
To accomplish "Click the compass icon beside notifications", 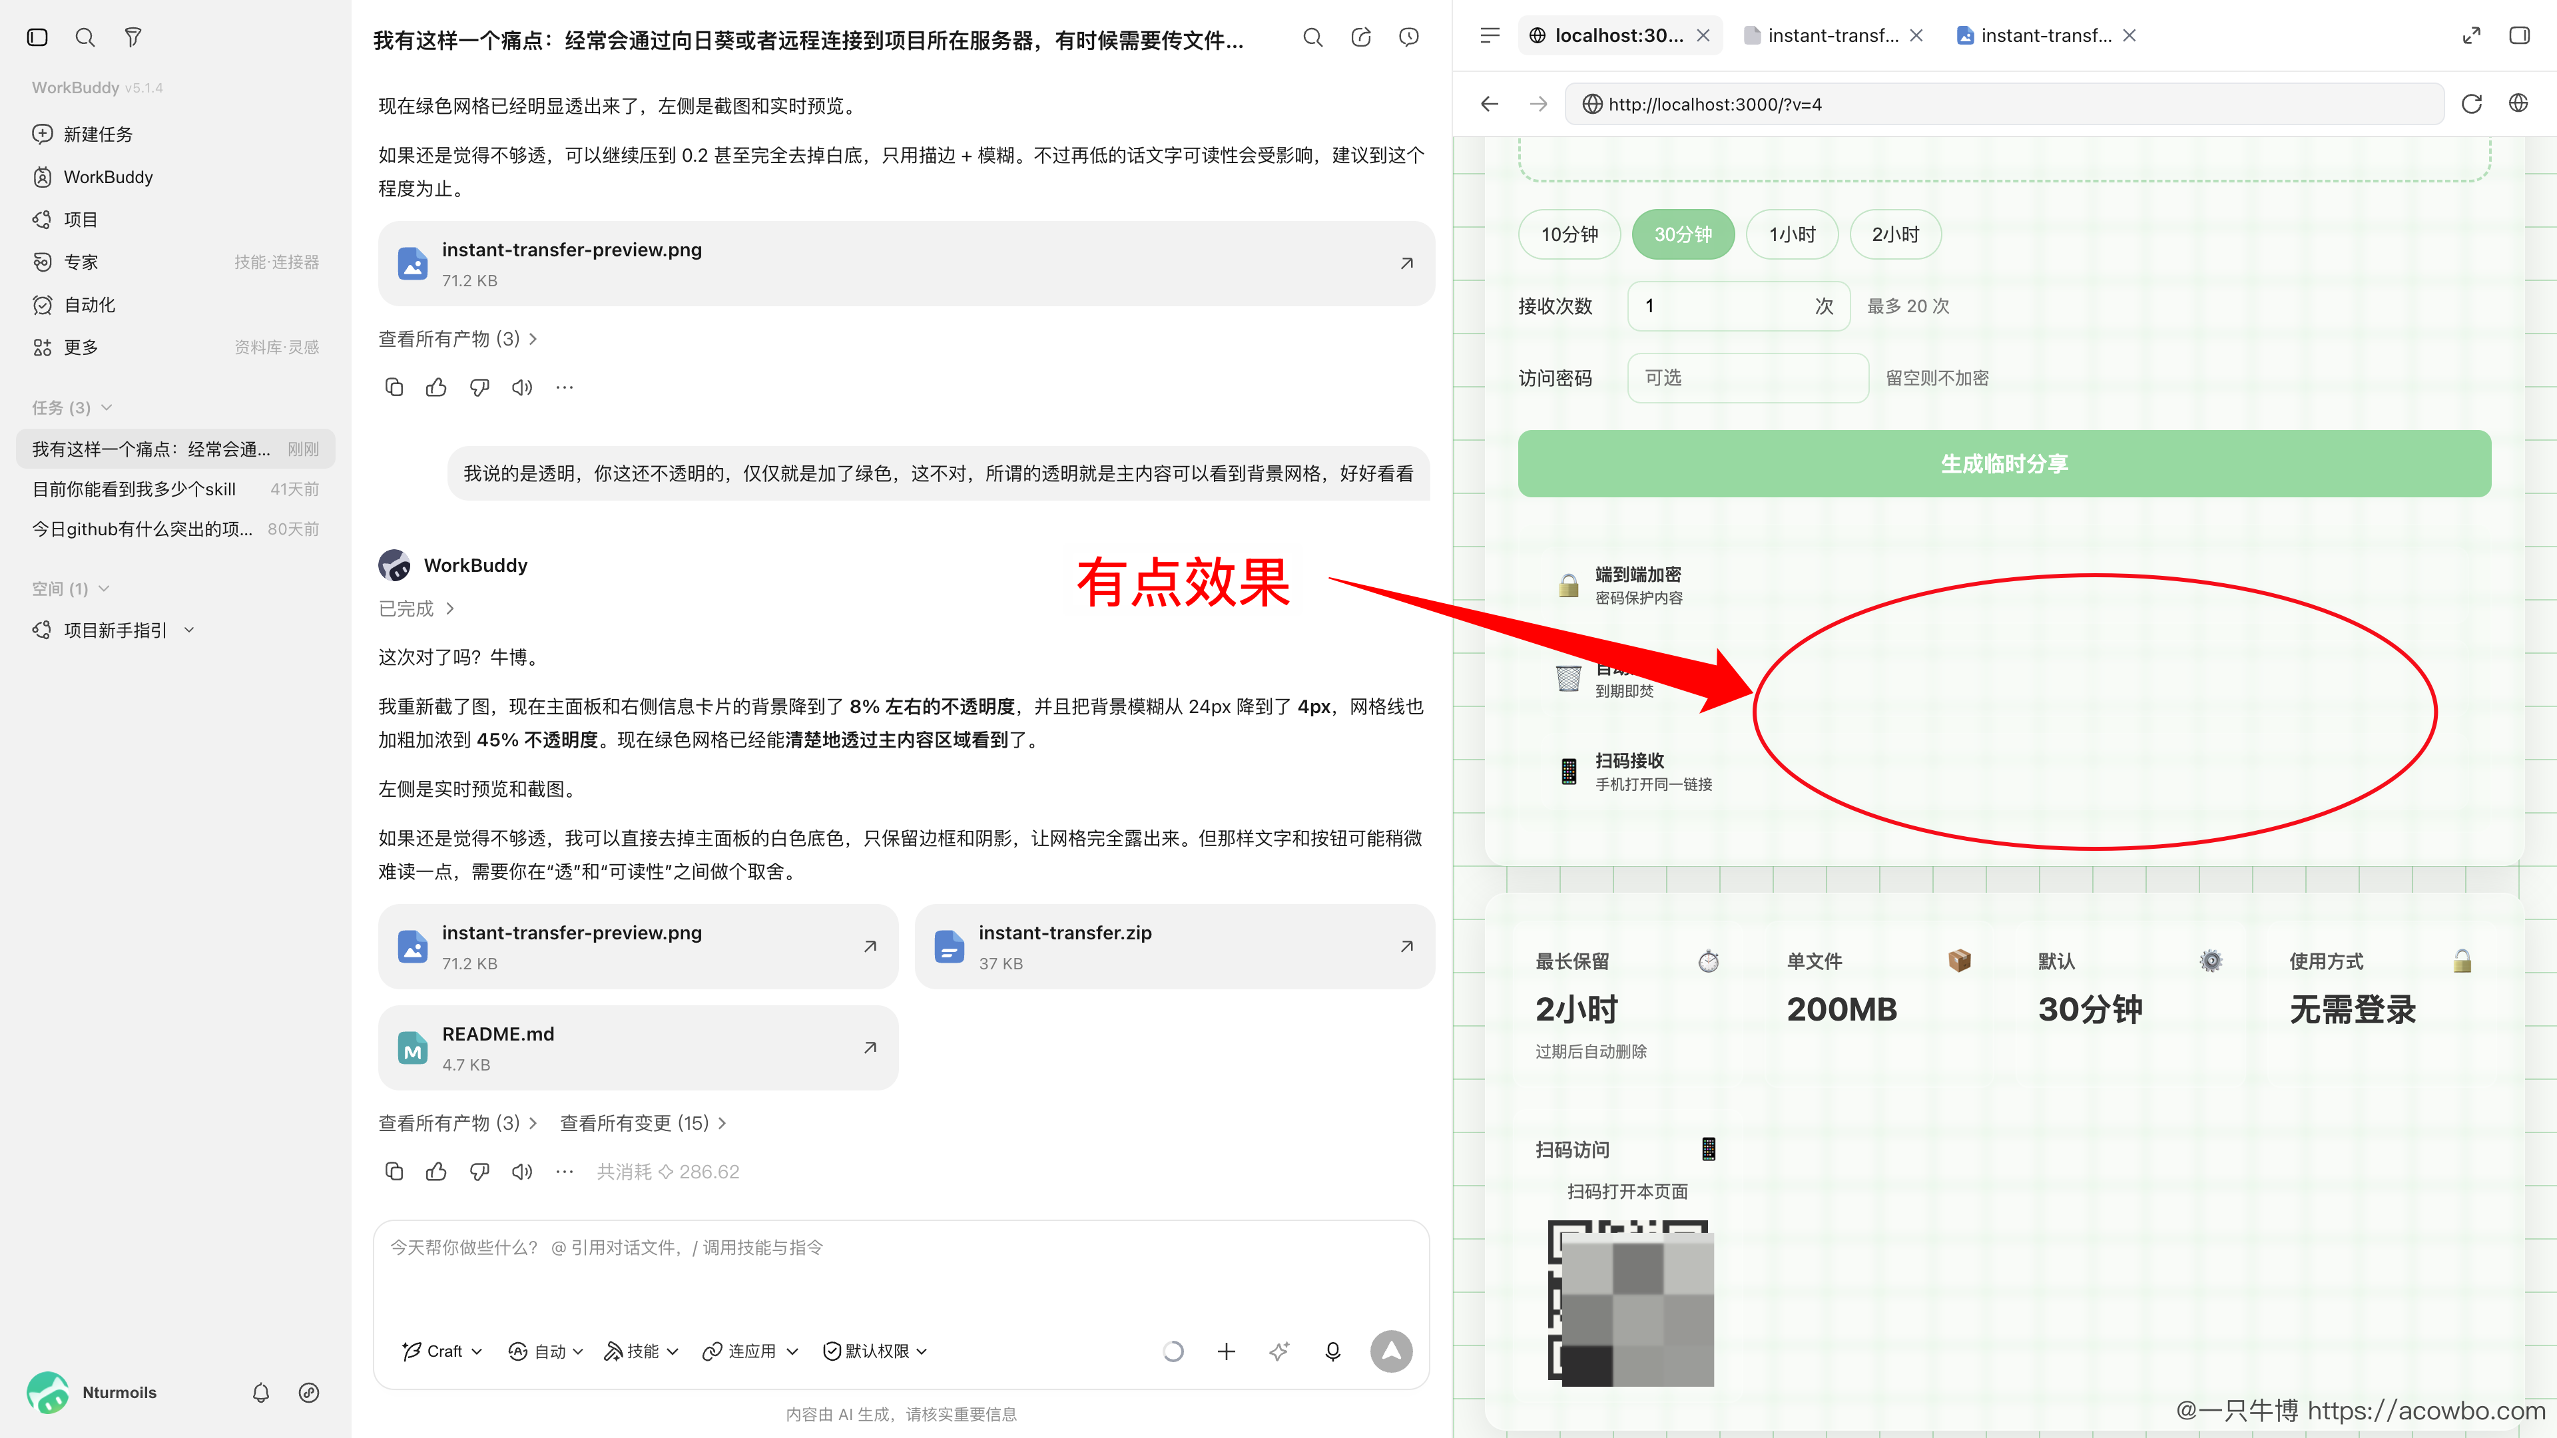I will point(309,1392).
